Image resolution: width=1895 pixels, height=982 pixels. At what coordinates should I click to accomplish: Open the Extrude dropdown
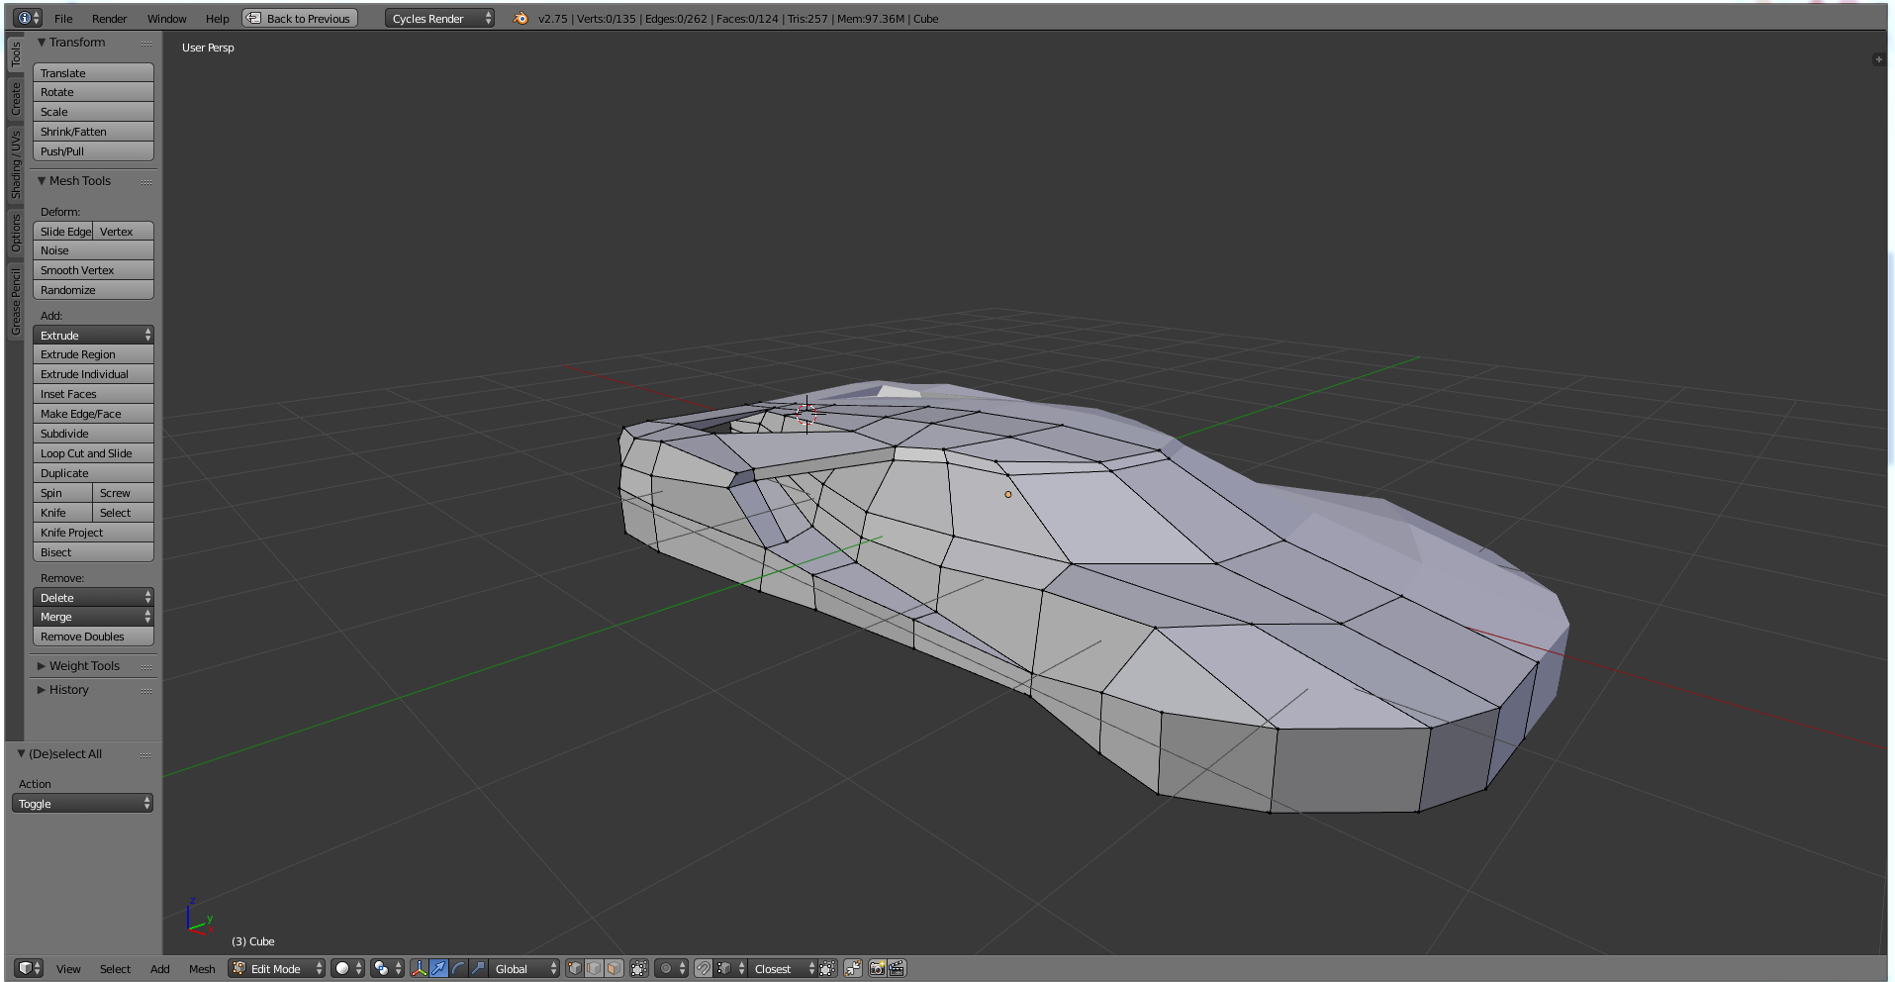[93, 335]
